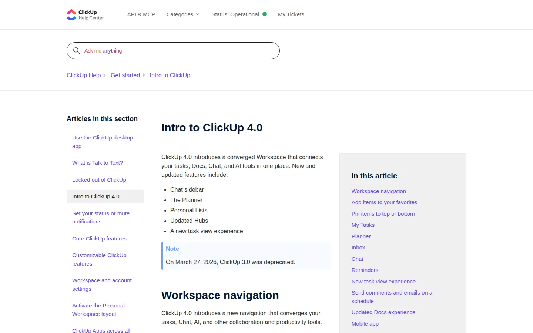Jump to Chat section
533x333 pixels.
358,259
